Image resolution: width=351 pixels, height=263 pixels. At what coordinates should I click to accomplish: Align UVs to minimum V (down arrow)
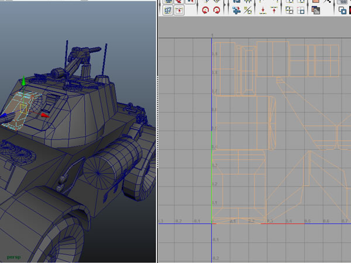(x=263, y=11)
